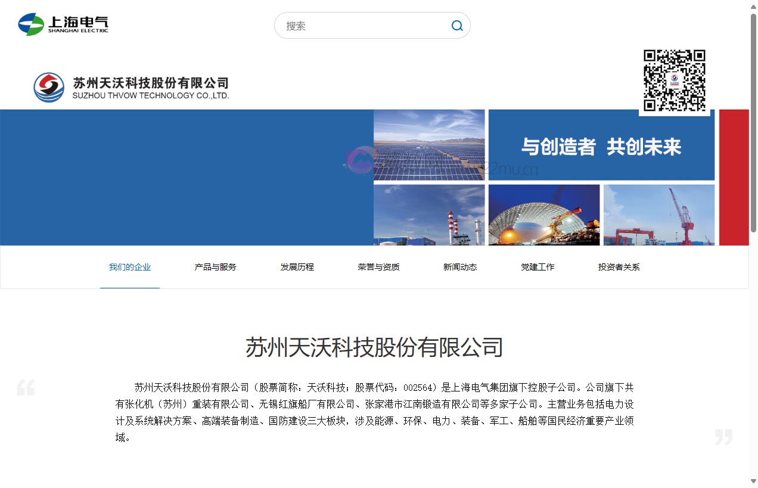Switch to the 产品与服务 tab
The width and height of the screenshot is (758, 488).
click(x=214, y=267)
